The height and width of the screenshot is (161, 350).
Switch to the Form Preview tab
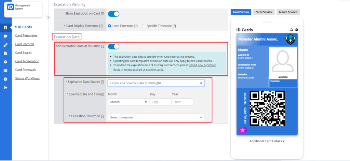pos(264,12)
